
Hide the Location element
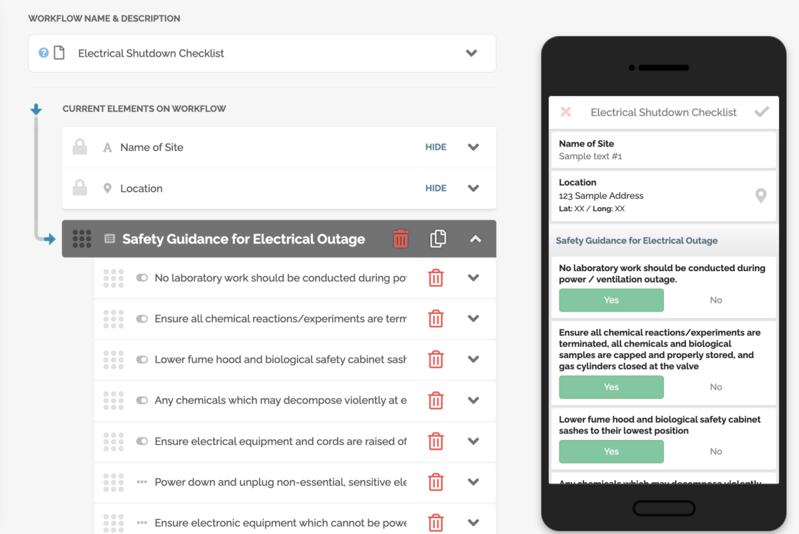click(x=435, y=188)
